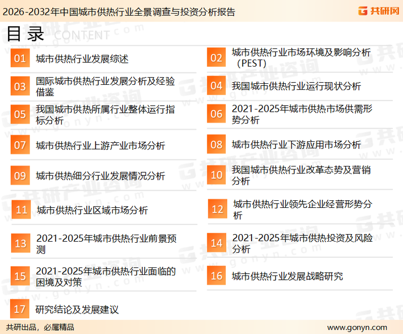Click the orange 11 number badge
Image resolution: width=403 pixels, height=334 pixels.
(21, 209)
